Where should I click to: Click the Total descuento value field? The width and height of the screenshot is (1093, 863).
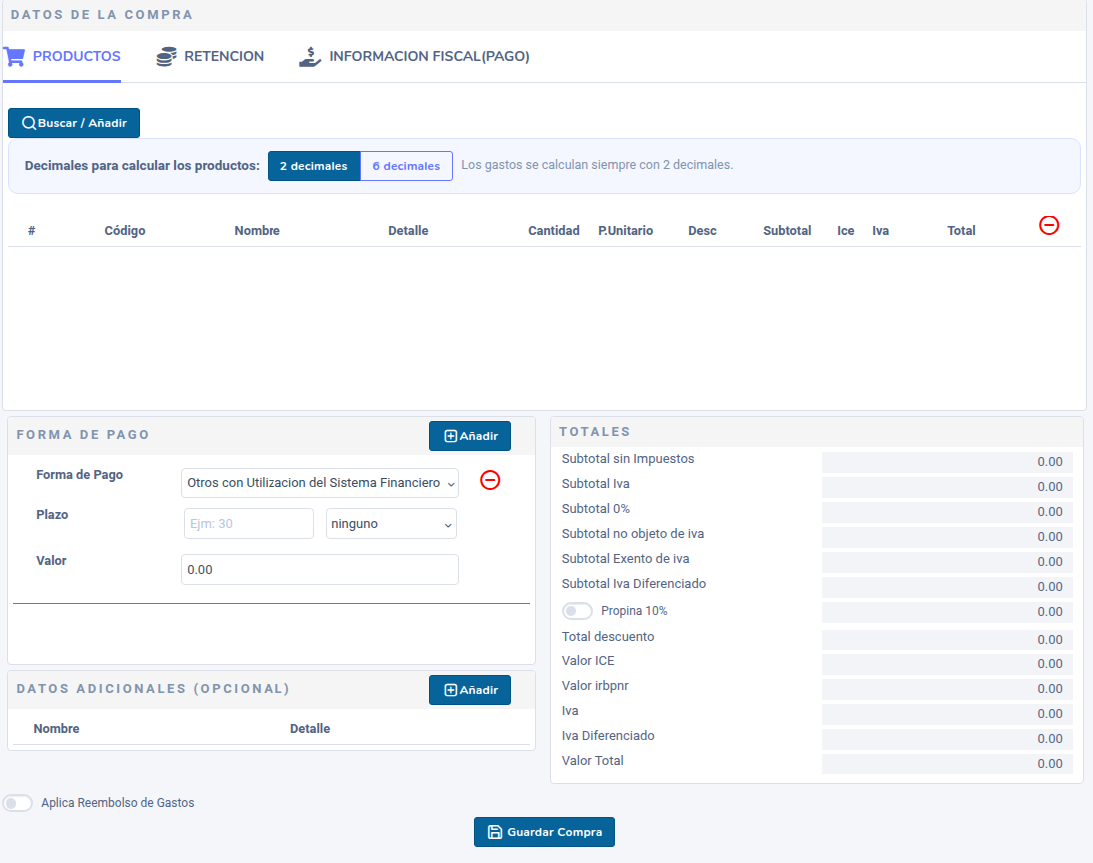(x=947, y=640)
